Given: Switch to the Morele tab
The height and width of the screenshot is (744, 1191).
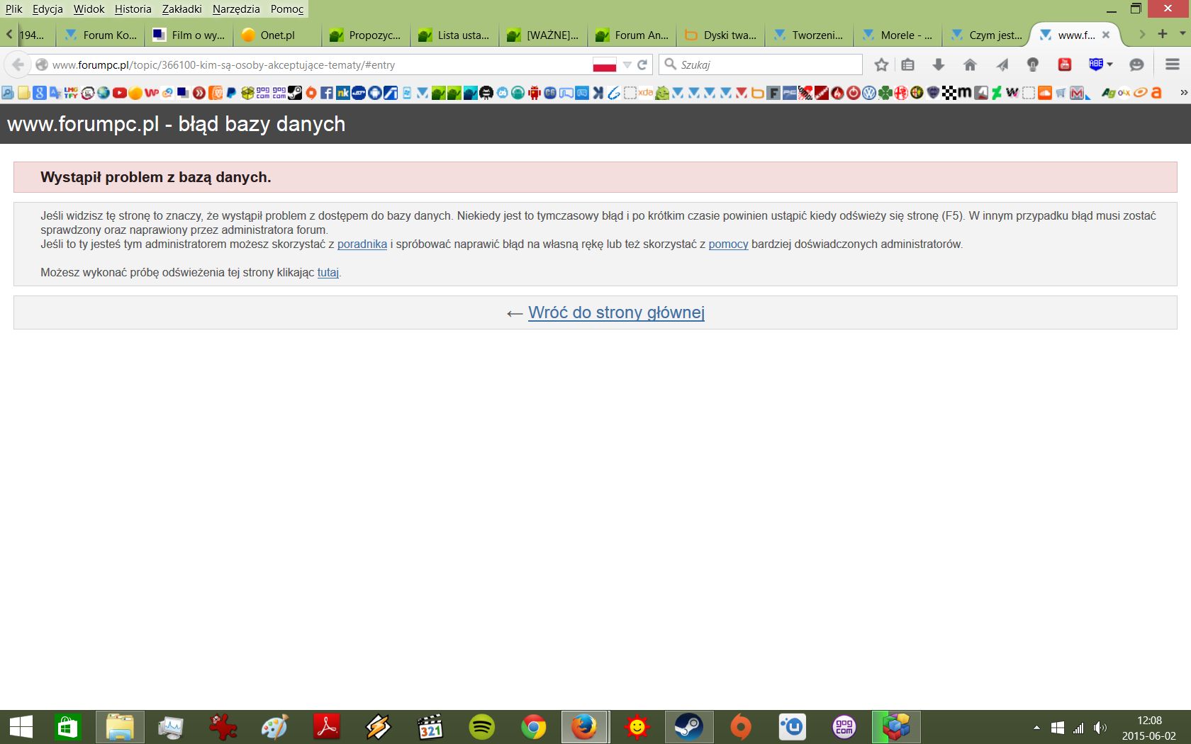Looking at the screenshot, I should pyautogui.click(x=898, y=35).
